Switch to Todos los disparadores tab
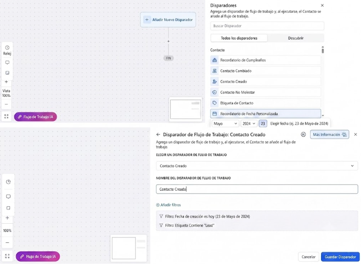The height and width of the screenshot is (264, 361). (x=239, y=38)
